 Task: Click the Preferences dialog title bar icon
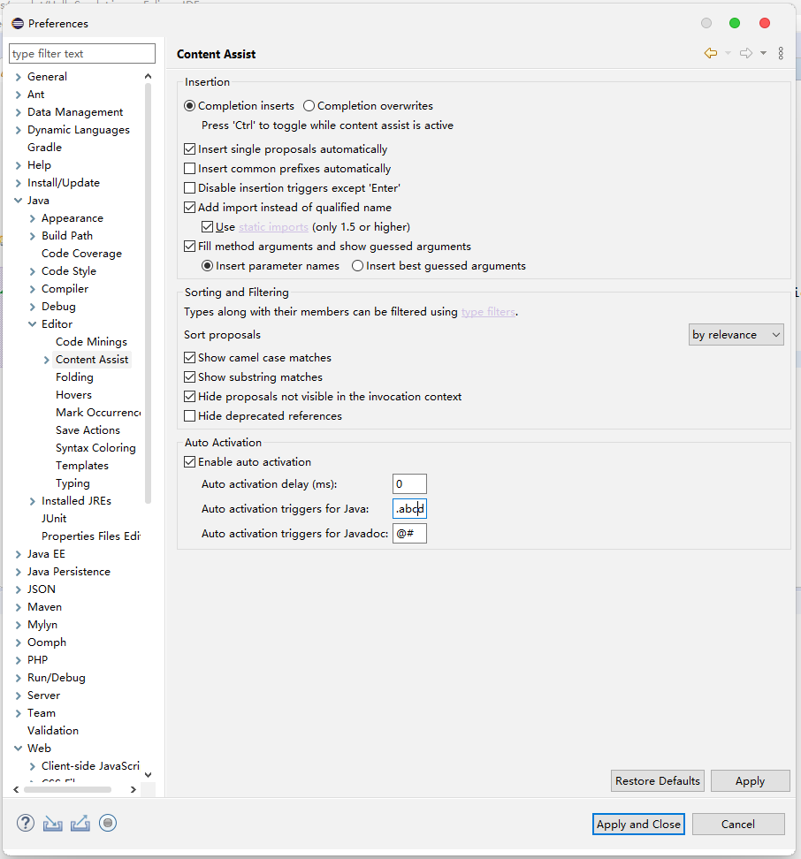[17, 23]
